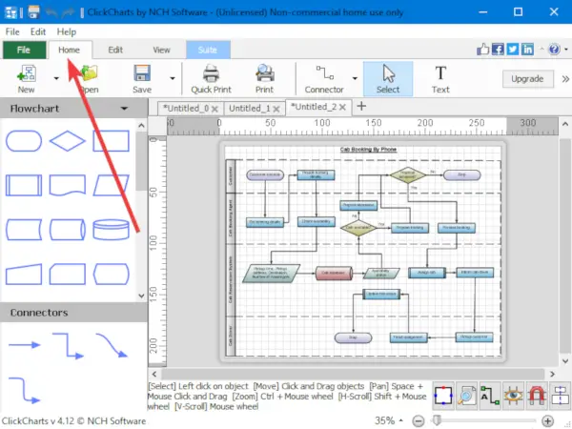Toggle the connector anchor points icon
This screenshot has width=572, height=429.
[x=443, y=396]
